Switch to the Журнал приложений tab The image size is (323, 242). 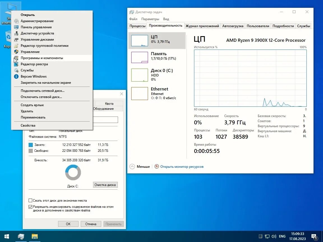(x=202, y=26)
